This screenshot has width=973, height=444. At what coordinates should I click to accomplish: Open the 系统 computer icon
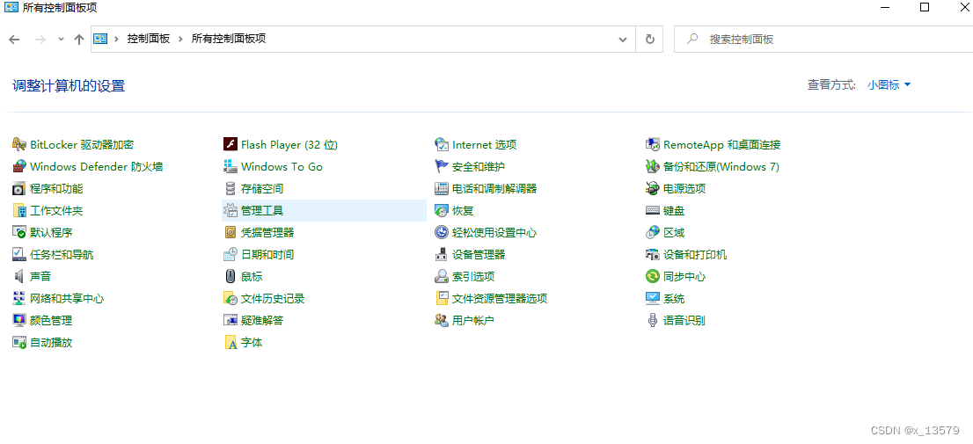[652, 298]
